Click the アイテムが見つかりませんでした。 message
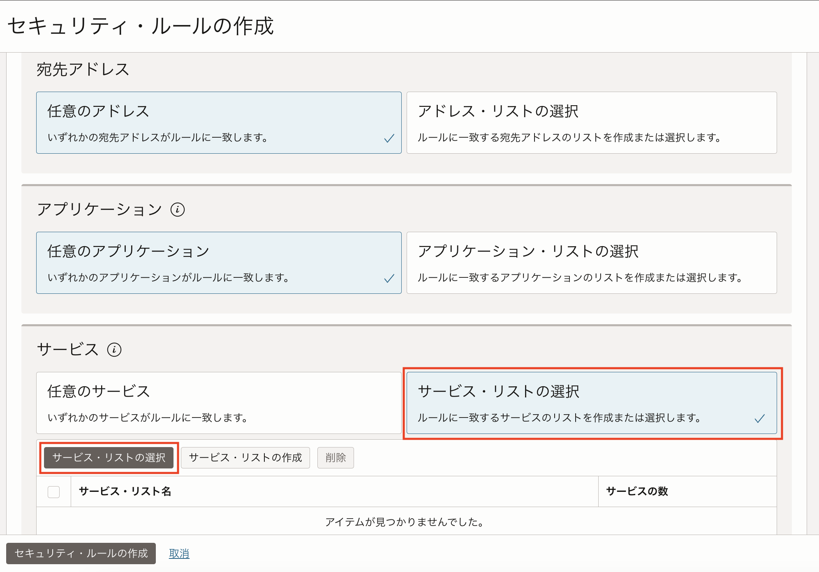 coord(405,522)
